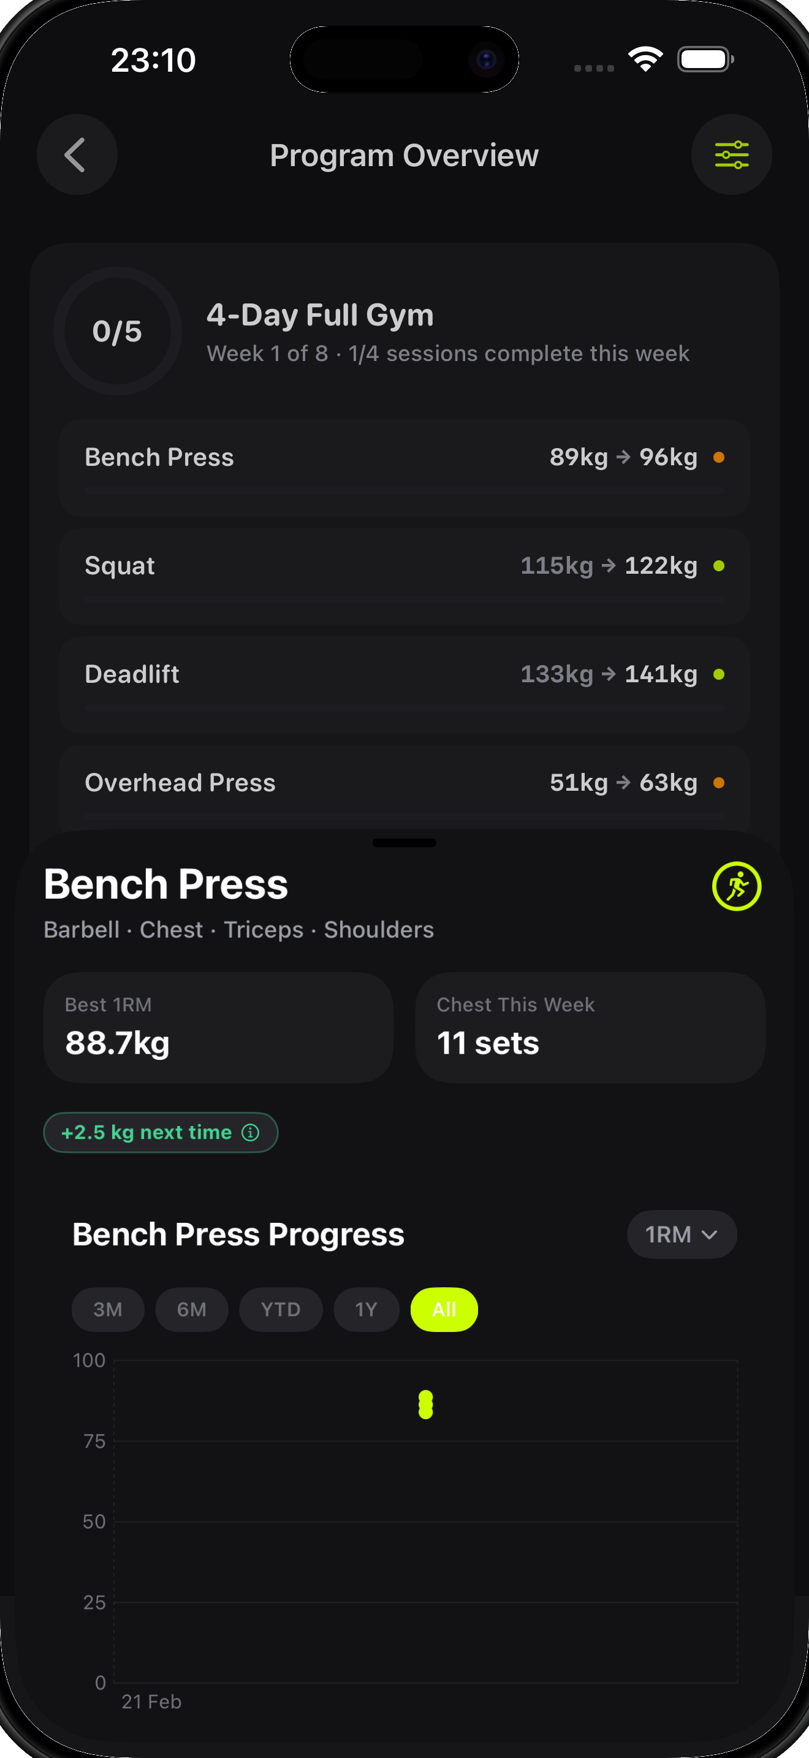Viewport: 809px width, 1758px height.
Task: Expand the Bench Press sheet via drag handle
Action: [404, 843]
